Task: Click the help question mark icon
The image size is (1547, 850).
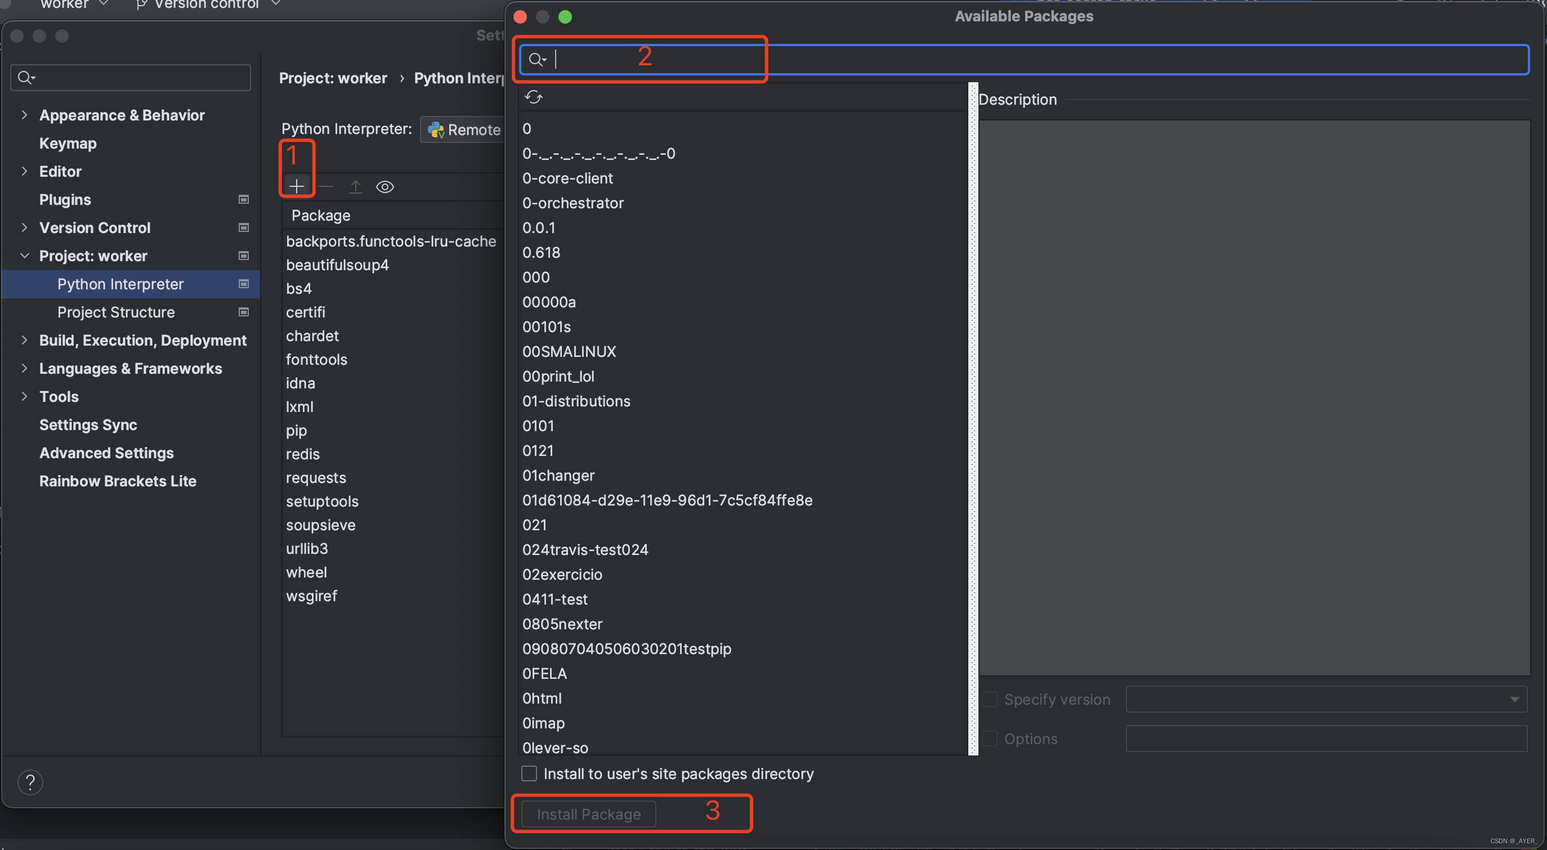Action: point(30,781)
